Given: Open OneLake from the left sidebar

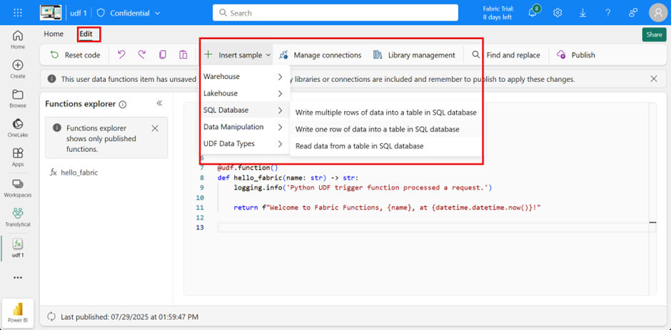Looking at the screenshot, I should coord(18,128).
